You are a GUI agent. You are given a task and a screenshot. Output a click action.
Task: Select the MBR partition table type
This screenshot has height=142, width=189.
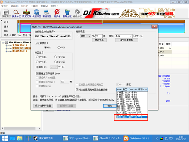pyautogui.click(x=45, y=48)
